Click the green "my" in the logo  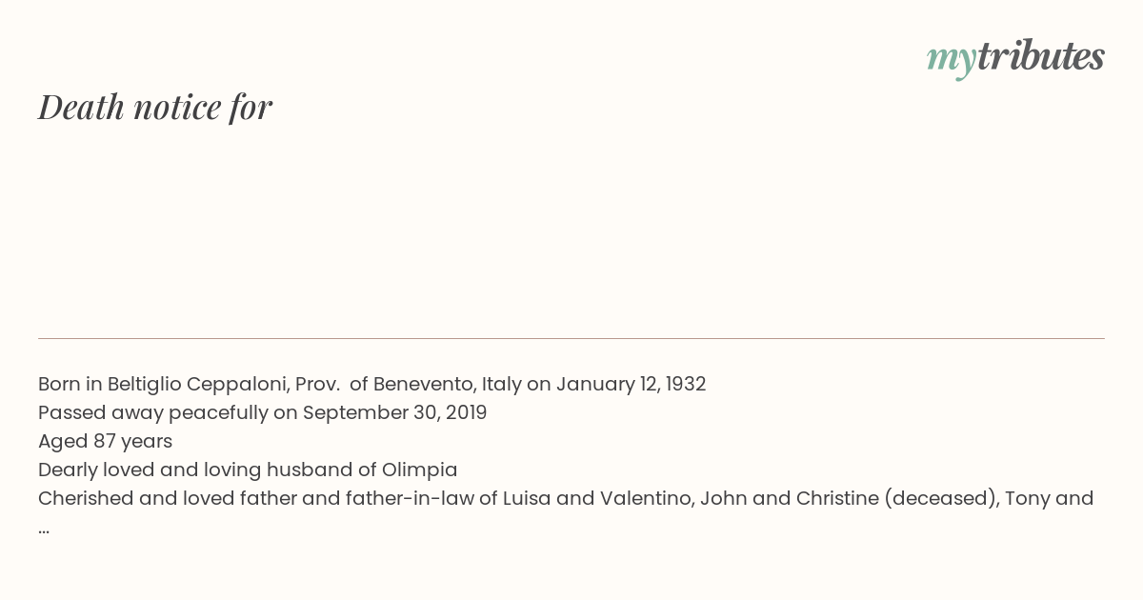click(x=951, y=60)
